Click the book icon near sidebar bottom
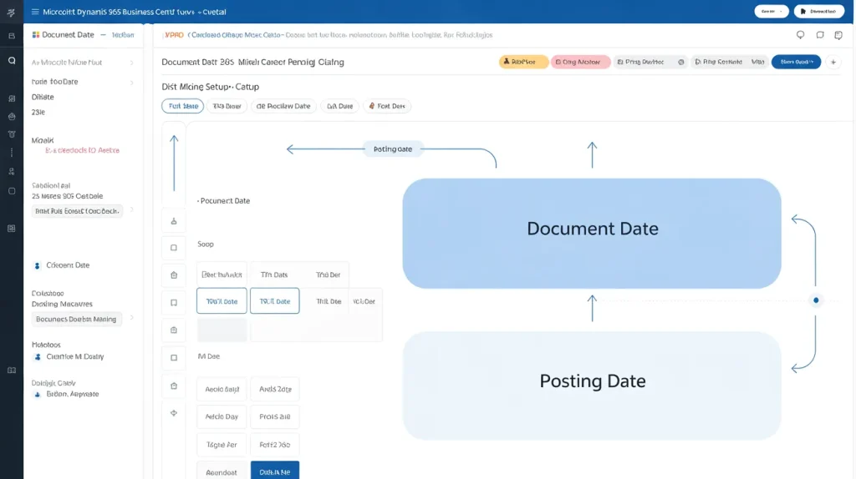The height and width of the screenshot is (479, 856). click(12, 371)
